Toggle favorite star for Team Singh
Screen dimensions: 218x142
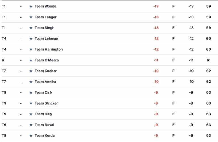(31, 28)
